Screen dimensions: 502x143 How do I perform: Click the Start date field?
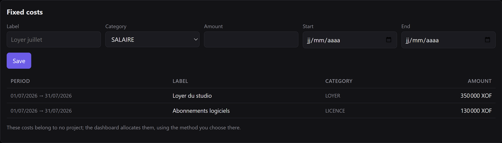point(350,40)
